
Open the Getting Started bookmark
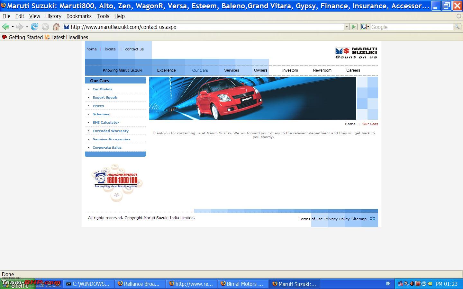point(22,37)
